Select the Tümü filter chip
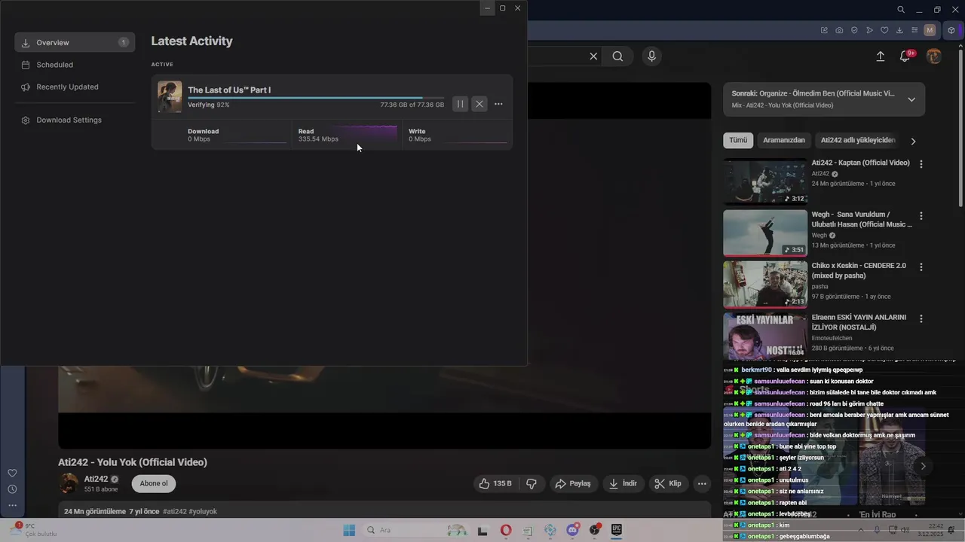965x542 pixels. click(738, 140)
